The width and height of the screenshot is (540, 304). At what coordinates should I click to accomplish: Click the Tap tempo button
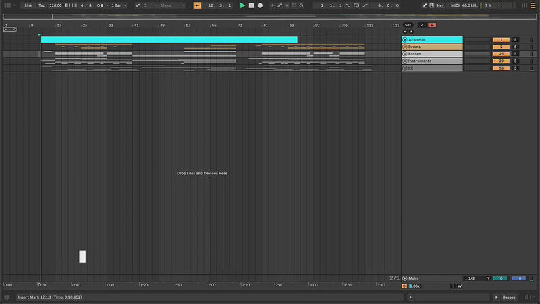(42, 5)
